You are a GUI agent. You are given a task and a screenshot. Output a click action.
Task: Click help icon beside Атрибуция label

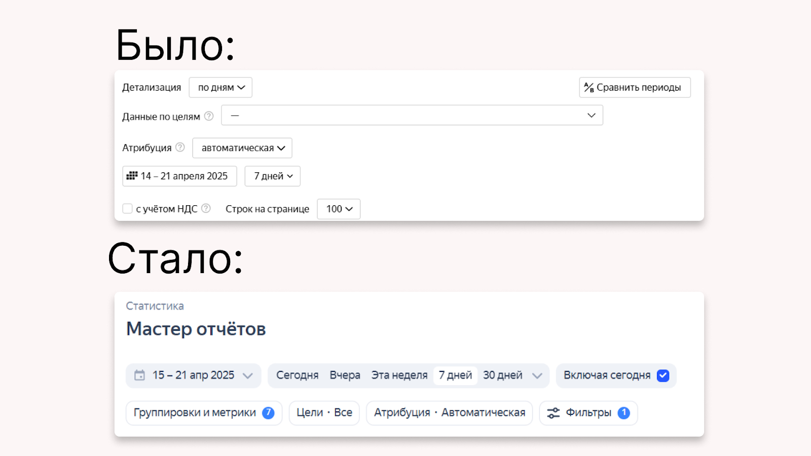coord(180,147)
